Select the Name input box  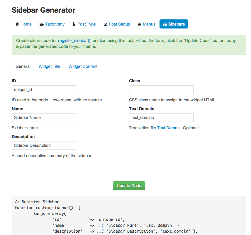44,117
